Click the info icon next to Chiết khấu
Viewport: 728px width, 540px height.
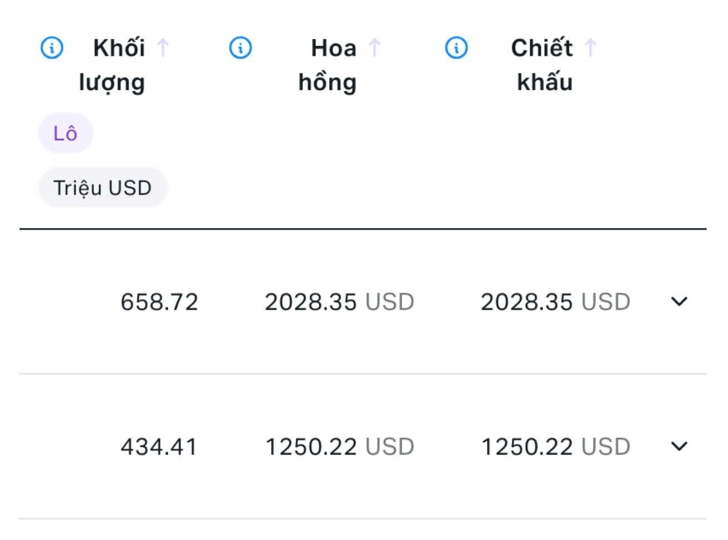tap(456, 48)
